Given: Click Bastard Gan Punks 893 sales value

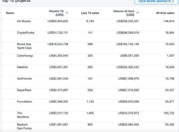Looking at the screenshot, I should point(90,125).
